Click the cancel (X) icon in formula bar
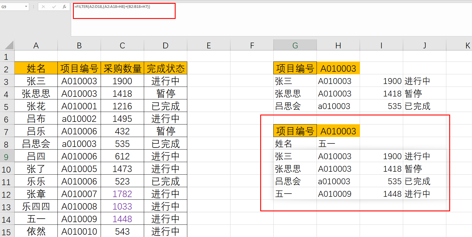 [x=43, y=7]
